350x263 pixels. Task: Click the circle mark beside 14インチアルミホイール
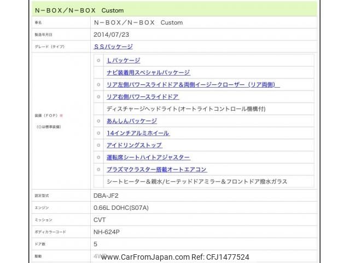pos(98,133)
